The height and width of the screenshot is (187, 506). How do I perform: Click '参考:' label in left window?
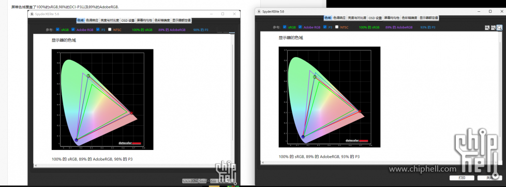50,29
